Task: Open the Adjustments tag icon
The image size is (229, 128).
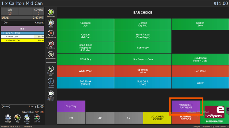Action: tap(51, 54)
